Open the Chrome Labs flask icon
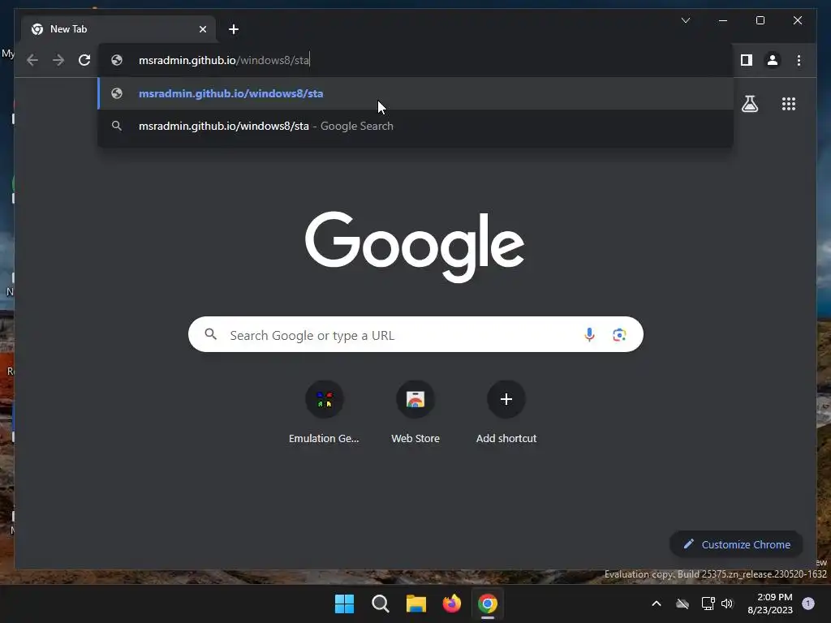This screenshot has width=831, height=623. 749,104
